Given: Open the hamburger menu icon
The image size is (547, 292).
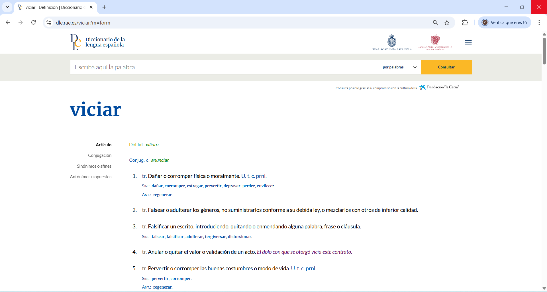Looking at the screenshot, I should click(x=468, y=42).
